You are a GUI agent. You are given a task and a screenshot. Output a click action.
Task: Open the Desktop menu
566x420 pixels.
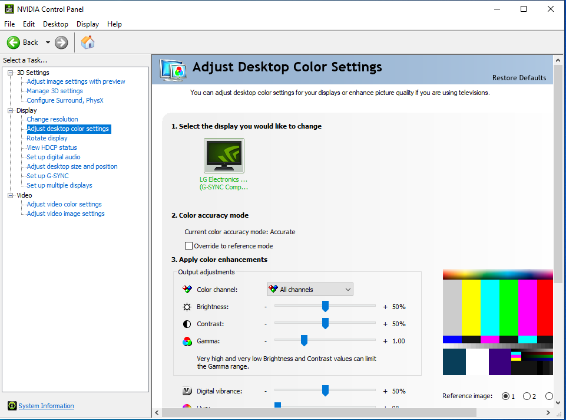[x=55, y=24]
